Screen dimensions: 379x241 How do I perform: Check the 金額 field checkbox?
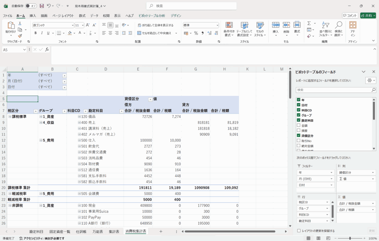(299, 125)
